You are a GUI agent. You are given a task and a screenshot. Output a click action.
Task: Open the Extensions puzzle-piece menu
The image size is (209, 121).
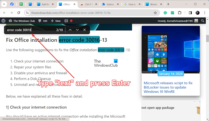[x=179, y=13]
